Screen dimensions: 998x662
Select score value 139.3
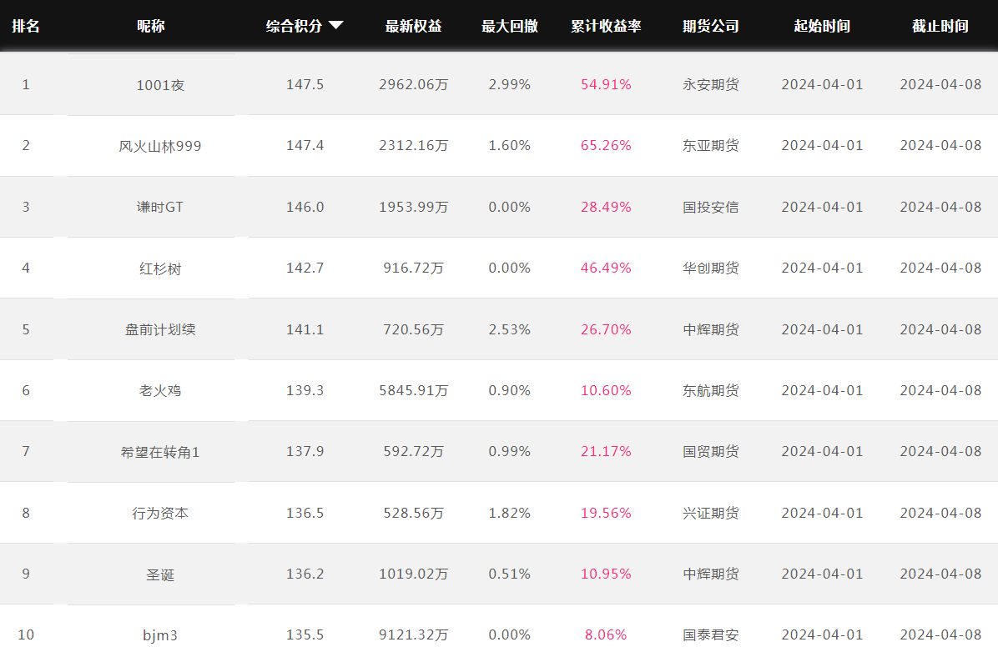305,390
